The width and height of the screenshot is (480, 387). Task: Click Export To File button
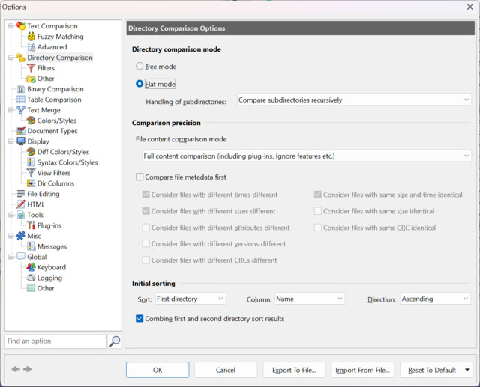tap(294, 370)
